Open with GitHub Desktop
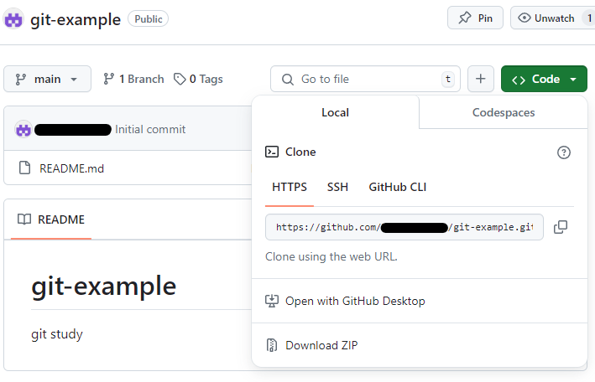Image resolution: width=595 pixels, height=382 pixels. coord(345,301)
